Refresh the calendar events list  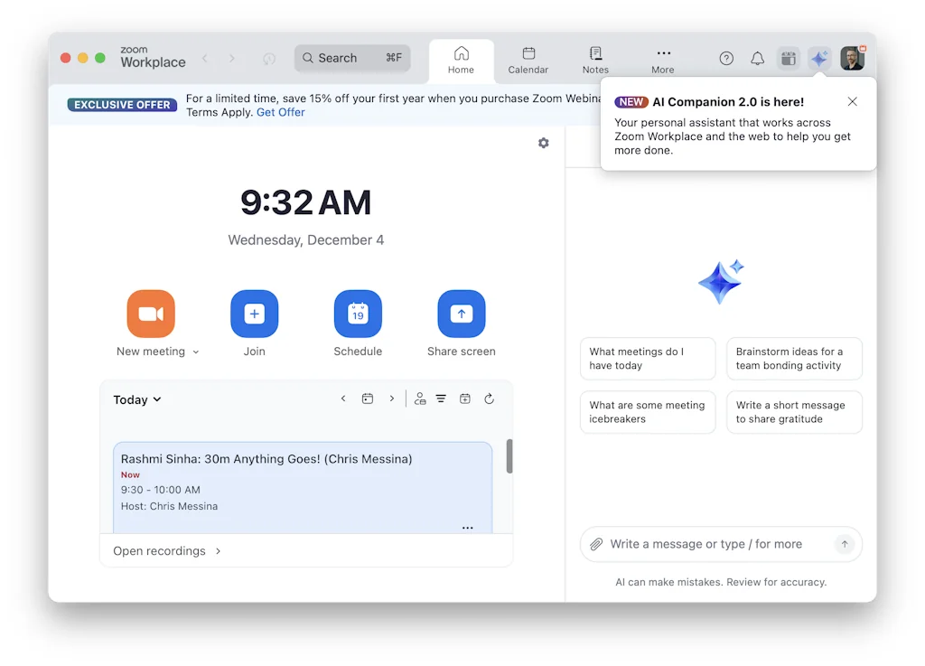pyautogui.click(x=489, y=399)
